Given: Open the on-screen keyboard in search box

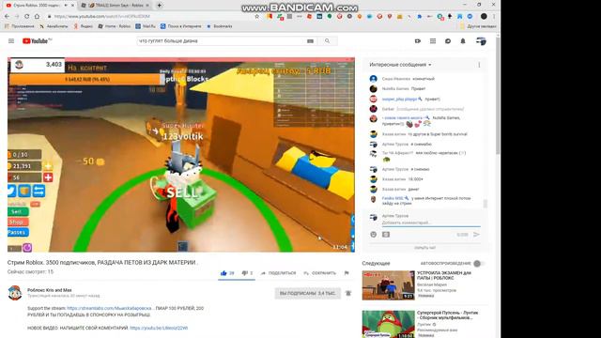Looking at the screenshot, I should [310, 41].
